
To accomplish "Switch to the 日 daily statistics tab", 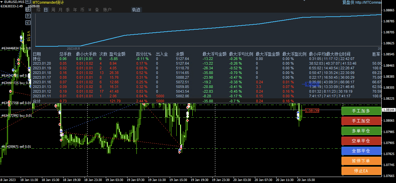I will point(46,10).
